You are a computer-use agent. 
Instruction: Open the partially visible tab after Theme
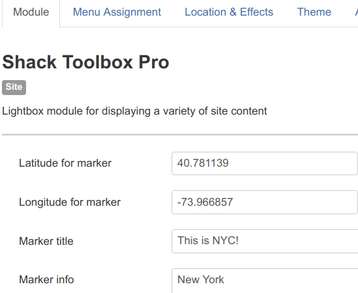pyautogui.click(x=355, y=12)
